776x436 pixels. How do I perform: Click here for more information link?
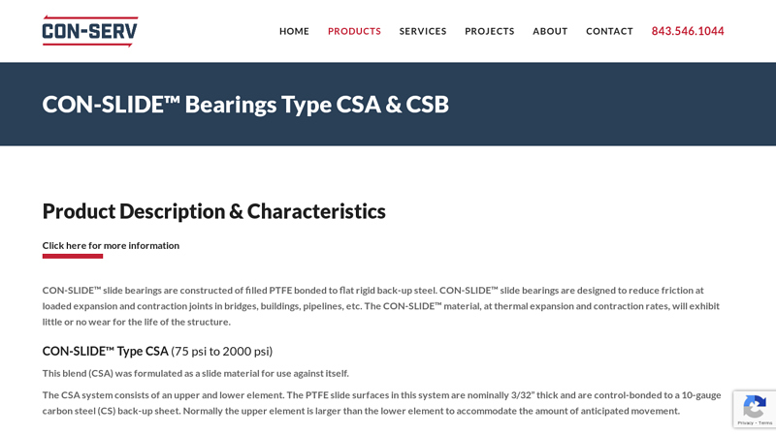pyautogui.click(x=111, y=245)
